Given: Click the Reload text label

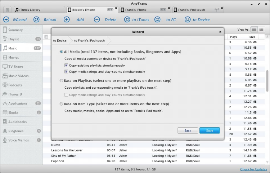Looking at the screenshot, I should click(50, 20).
